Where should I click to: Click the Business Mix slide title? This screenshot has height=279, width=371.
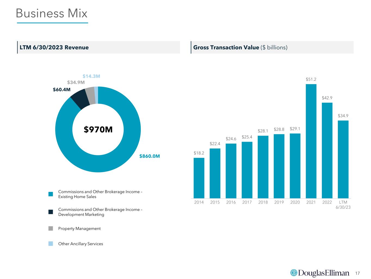pos(52,13)
